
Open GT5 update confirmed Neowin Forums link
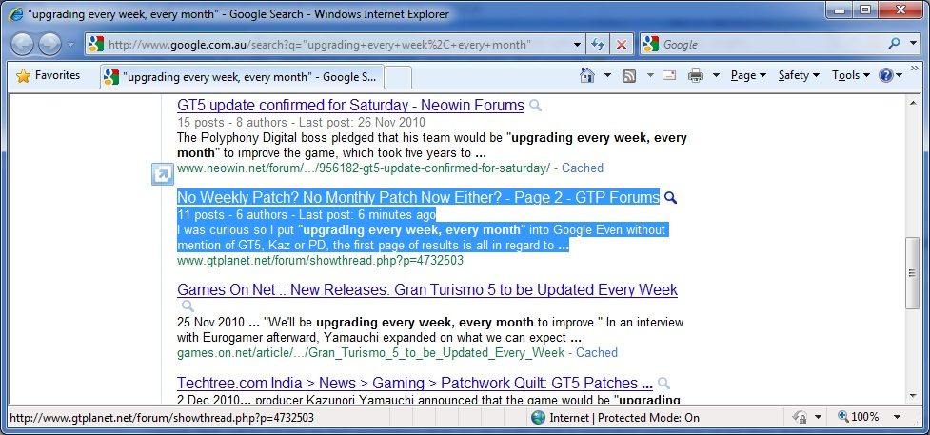(350, 105)
